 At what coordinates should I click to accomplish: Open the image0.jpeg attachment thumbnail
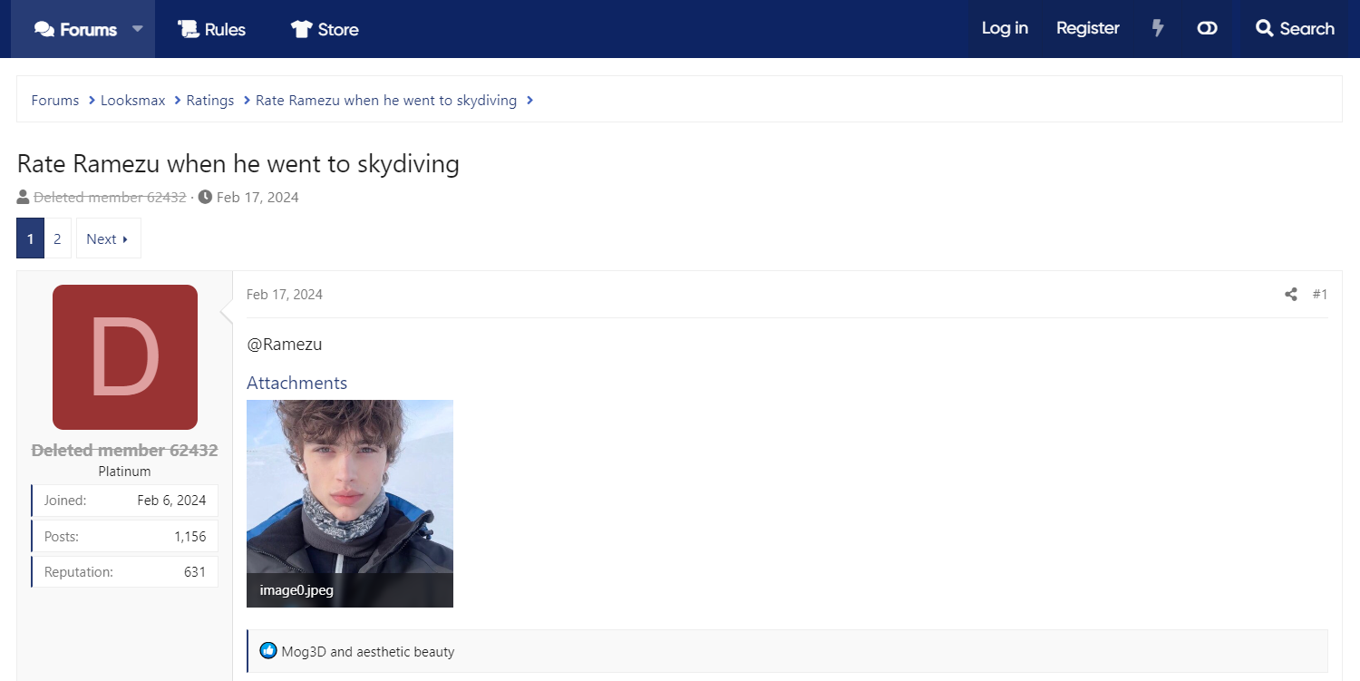[350, 503]
